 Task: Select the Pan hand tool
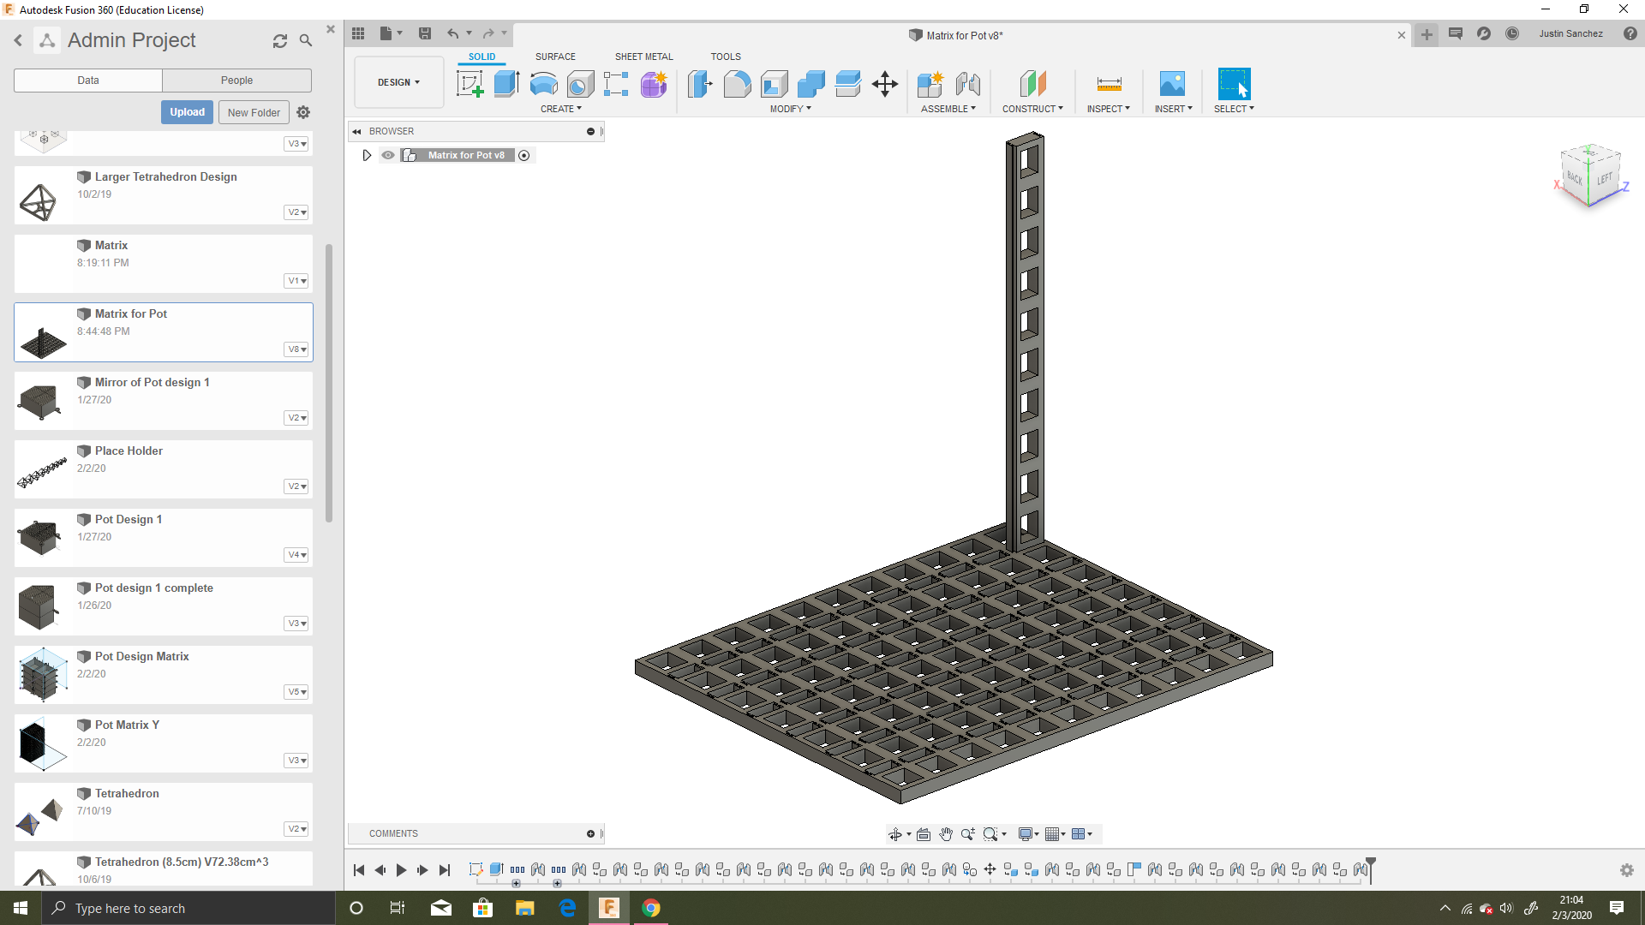pyautogui.click(x=946, y=834)
